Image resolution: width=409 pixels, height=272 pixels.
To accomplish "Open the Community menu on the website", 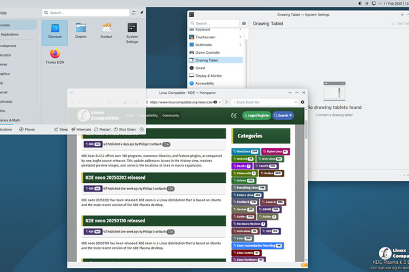I will pyautogui.click(x=170, y=116).
